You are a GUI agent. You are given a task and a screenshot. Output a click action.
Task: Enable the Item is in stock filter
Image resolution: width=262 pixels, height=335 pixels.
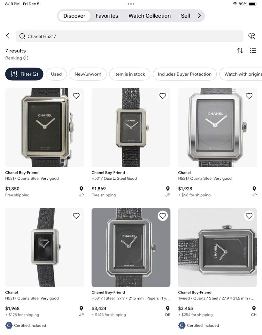coord(130,74)
